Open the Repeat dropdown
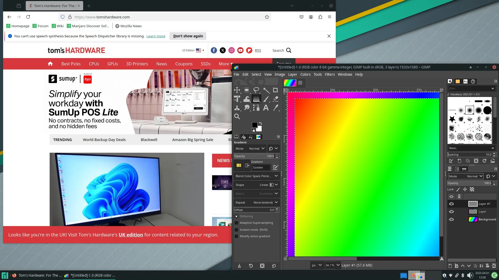 point(257,202)
